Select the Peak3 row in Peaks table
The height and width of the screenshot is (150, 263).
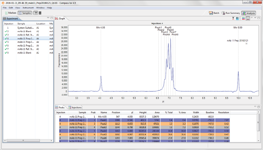104,127
